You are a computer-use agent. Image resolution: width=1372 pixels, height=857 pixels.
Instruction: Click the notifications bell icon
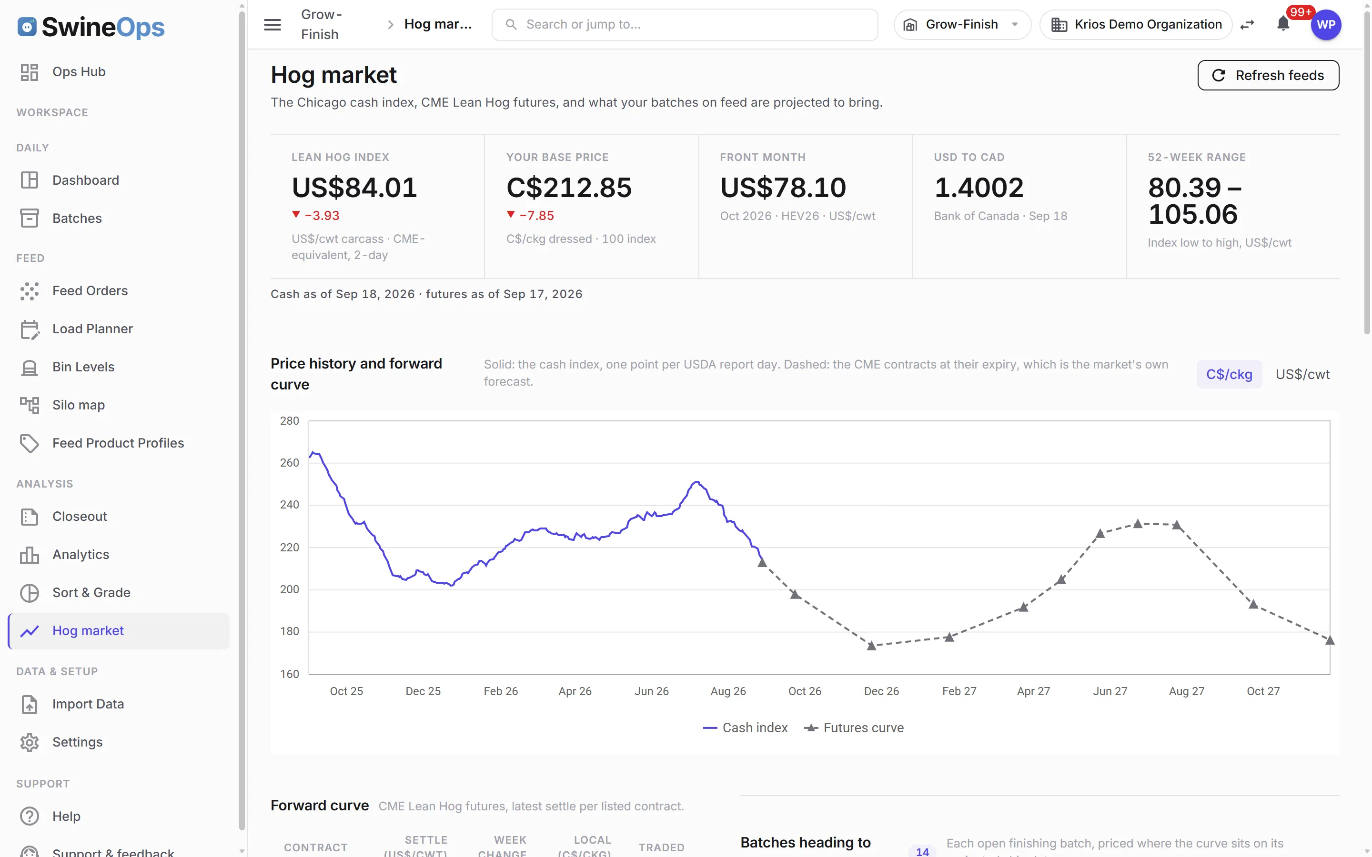click(1283, 24)
